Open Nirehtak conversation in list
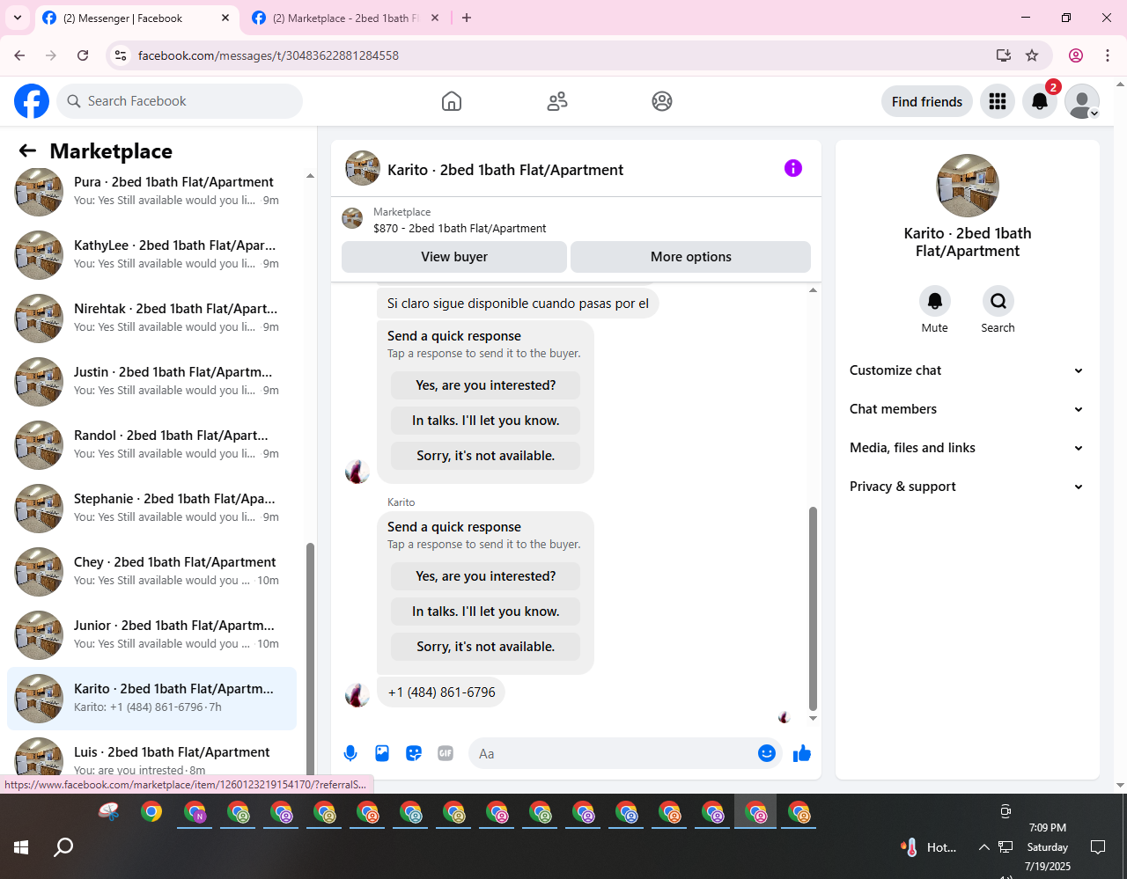This screenshot has width=1127, height=879. pyautogui.click(x=151, y=318)
